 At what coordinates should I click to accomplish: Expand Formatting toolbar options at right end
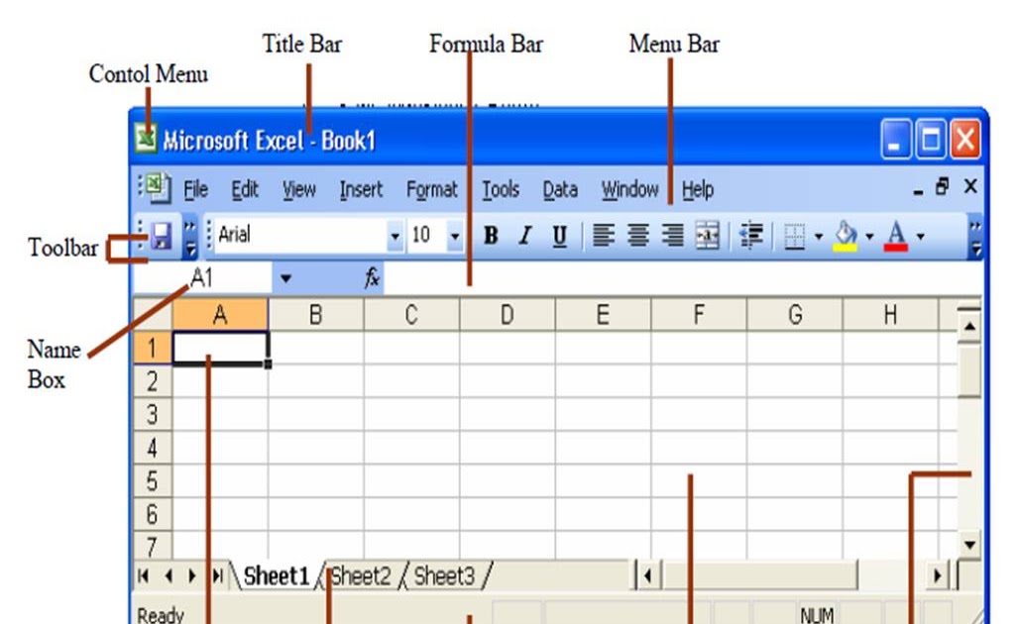975,236
